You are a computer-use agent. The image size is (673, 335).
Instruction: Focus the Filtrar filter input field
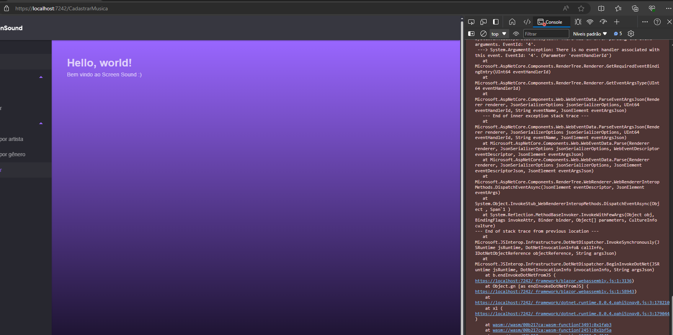546,34
